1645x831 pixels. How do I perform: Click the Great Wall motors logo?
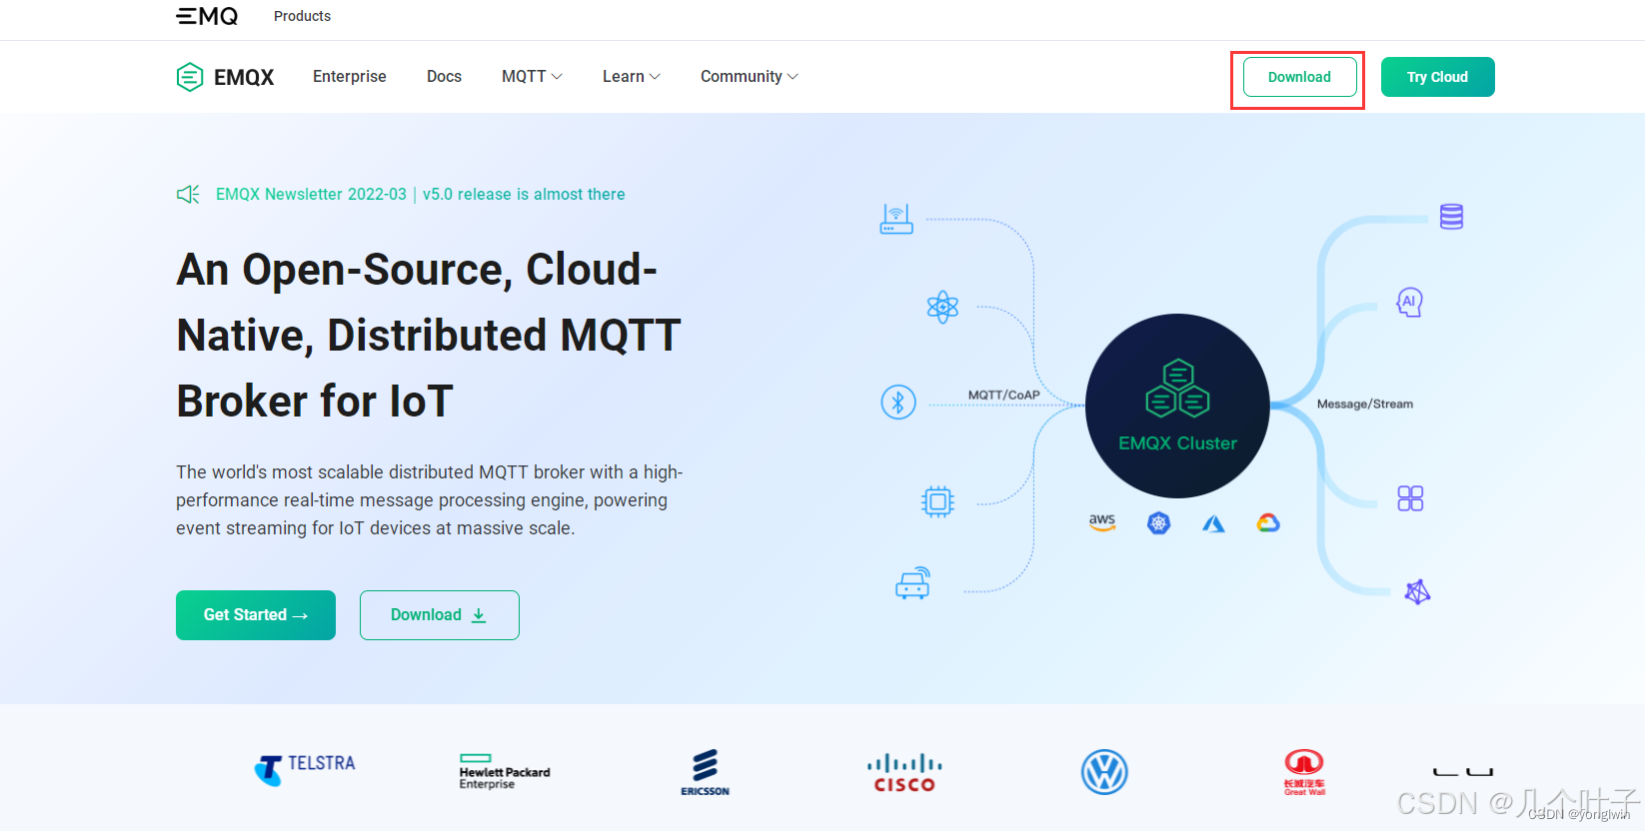tap(1304, 772)
